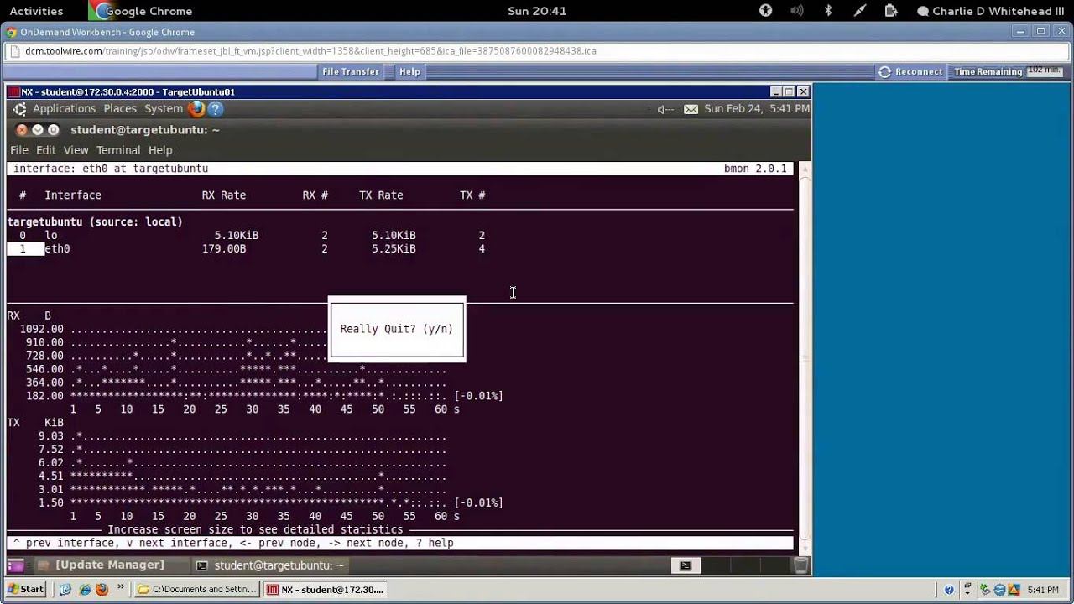
Task: Open the terminal File menu
Action: point(18,150)
